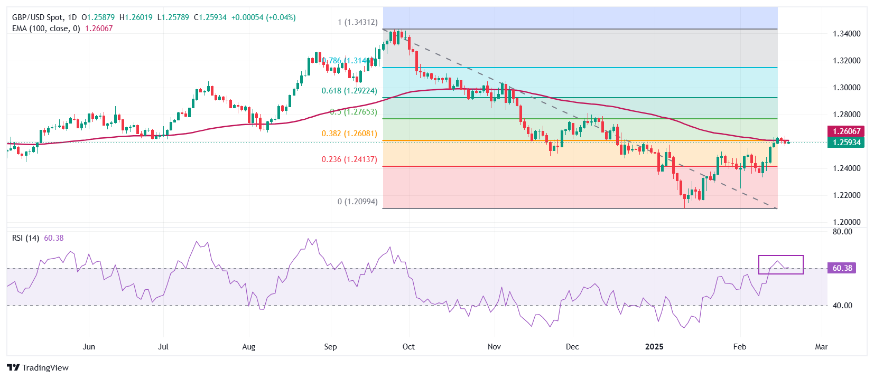Select the 0.382 (1.26081) Fibonacci level label
This screenshot has height=379, width=874.
(x=349, y=134)
